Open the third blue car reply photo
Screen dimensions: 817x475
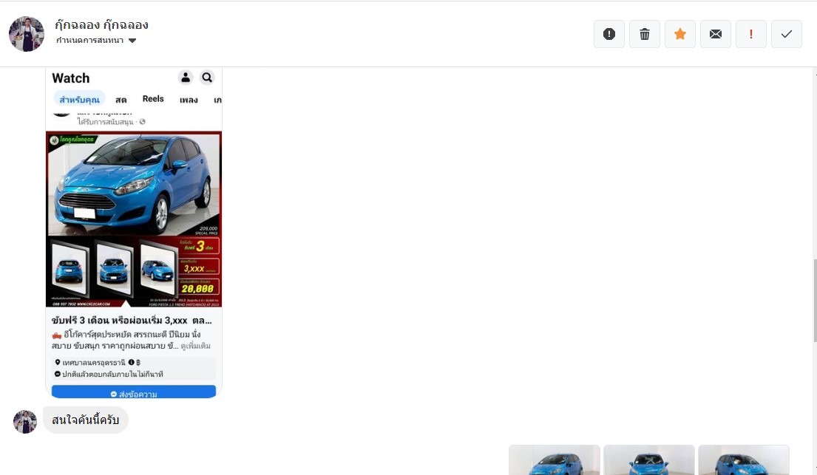tap(744, 460)
